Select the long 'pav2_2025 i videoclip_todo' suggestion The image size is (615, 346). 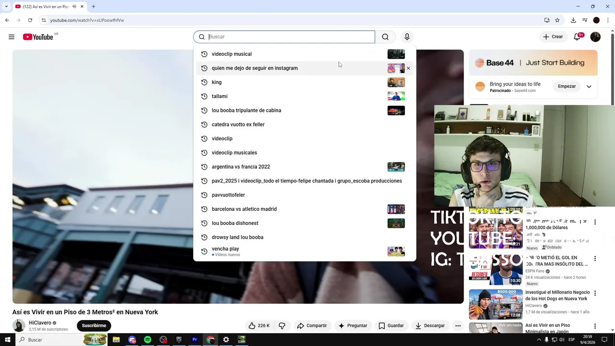point(305,181)
